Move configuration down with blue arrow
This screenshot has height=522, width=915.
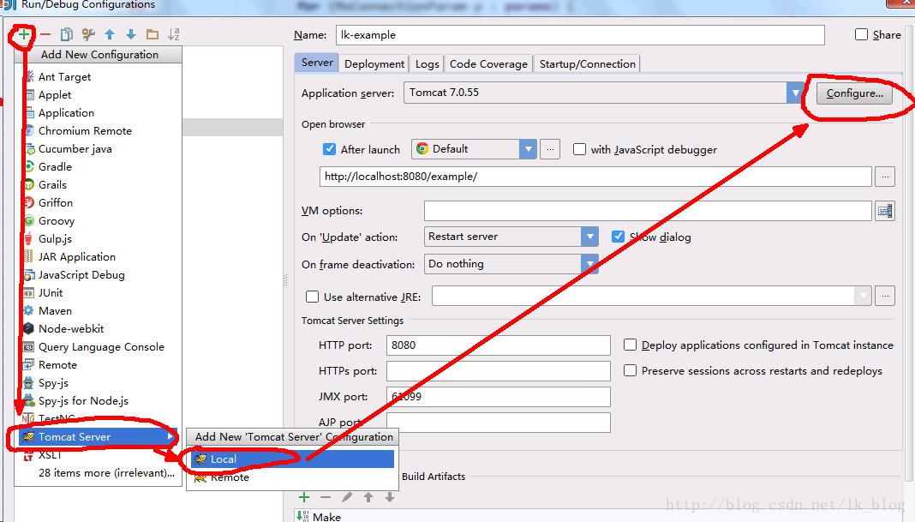click(131, 34)
